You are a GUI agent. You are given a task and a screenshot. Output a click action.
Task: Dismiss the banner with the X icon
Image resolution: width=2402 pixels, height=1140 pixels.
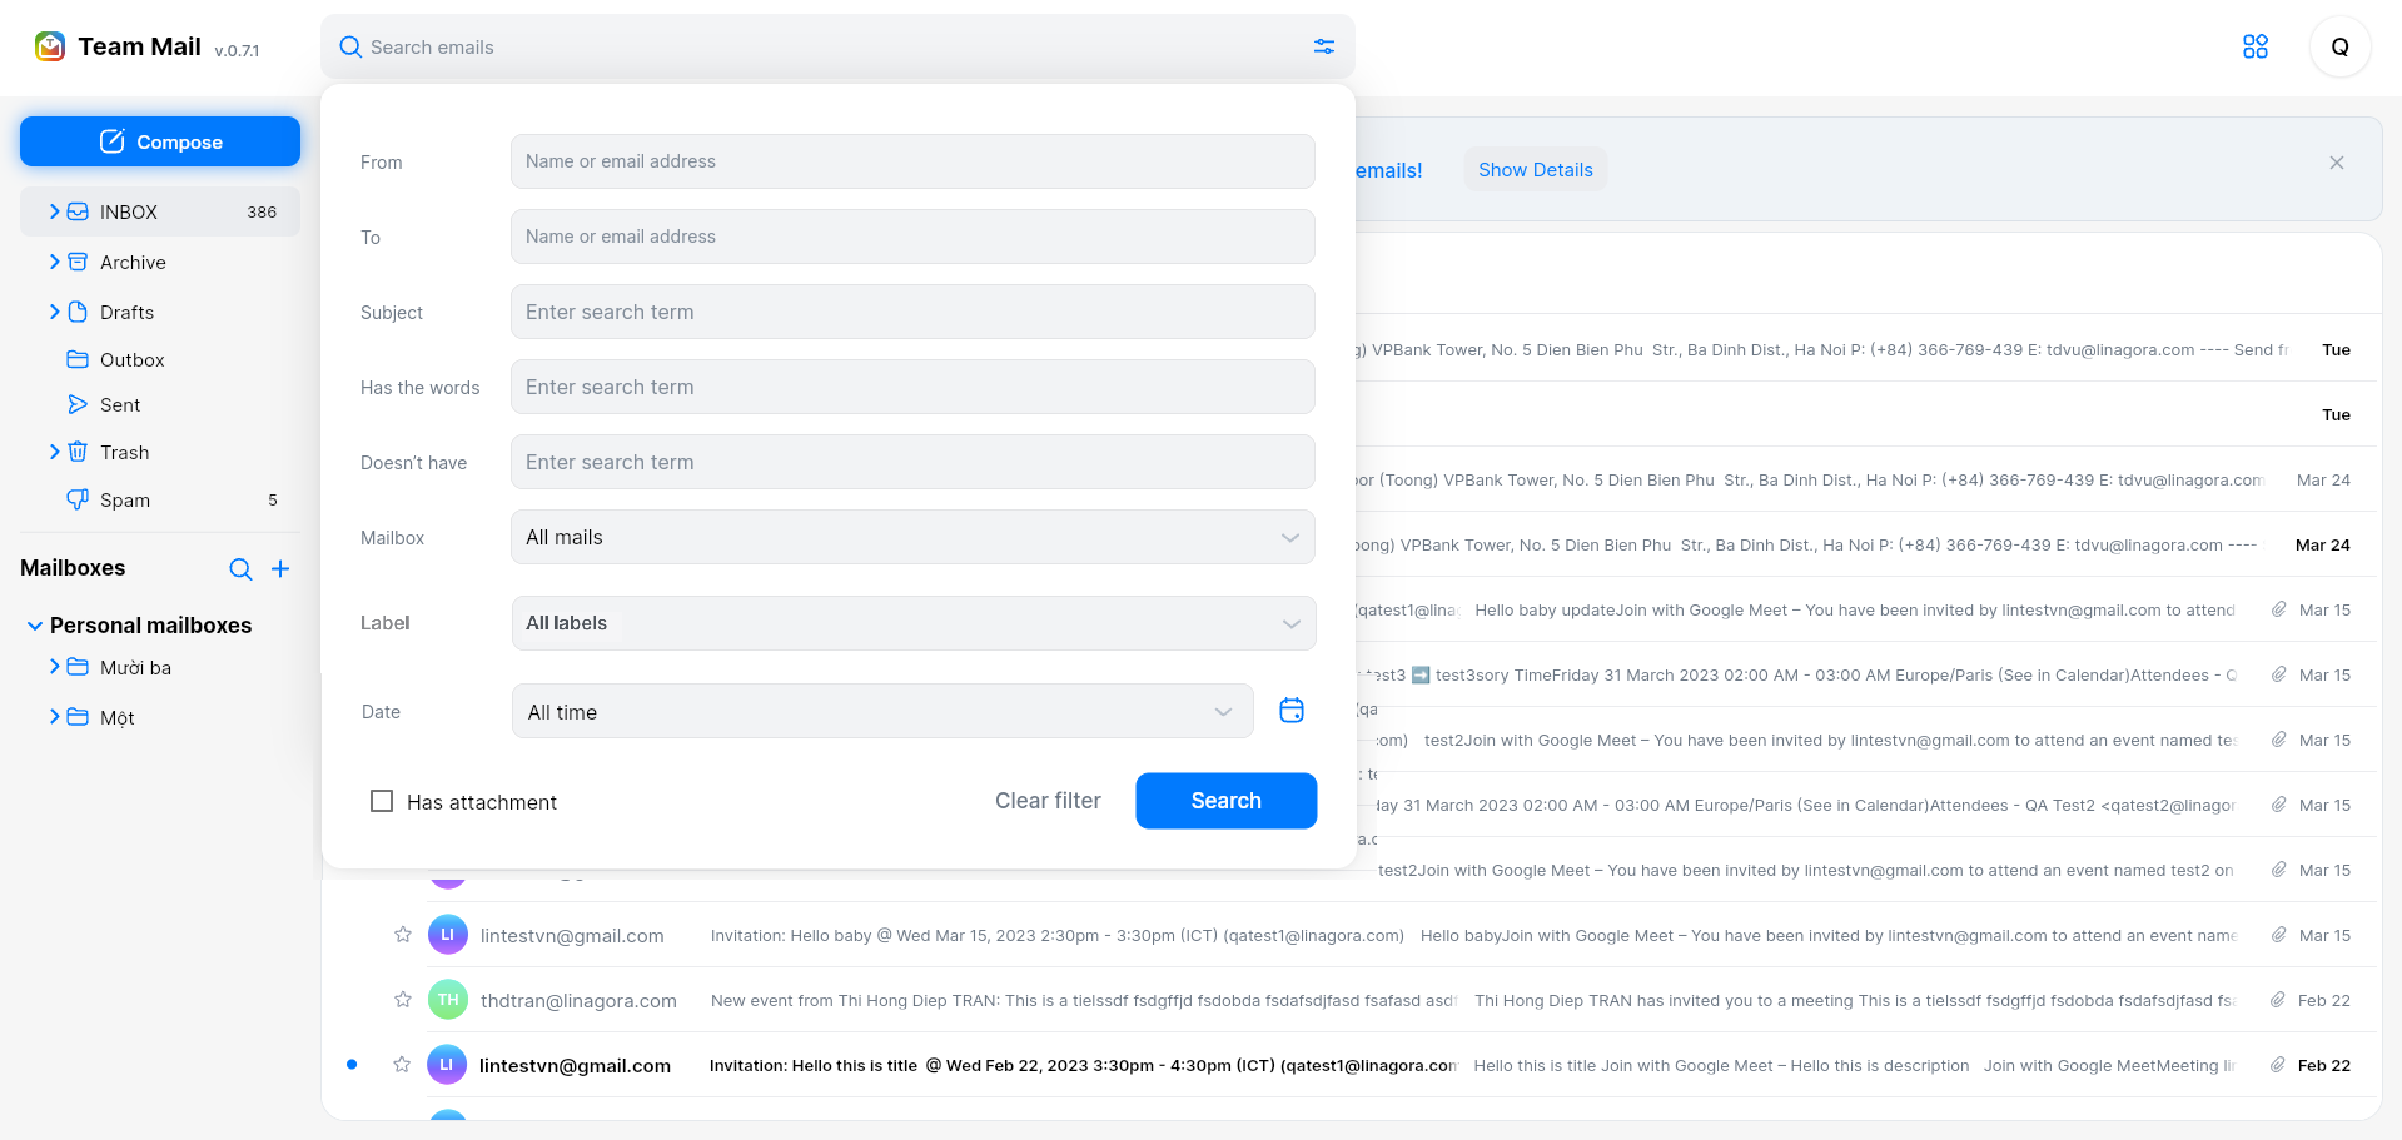[x=2336, y=163]
